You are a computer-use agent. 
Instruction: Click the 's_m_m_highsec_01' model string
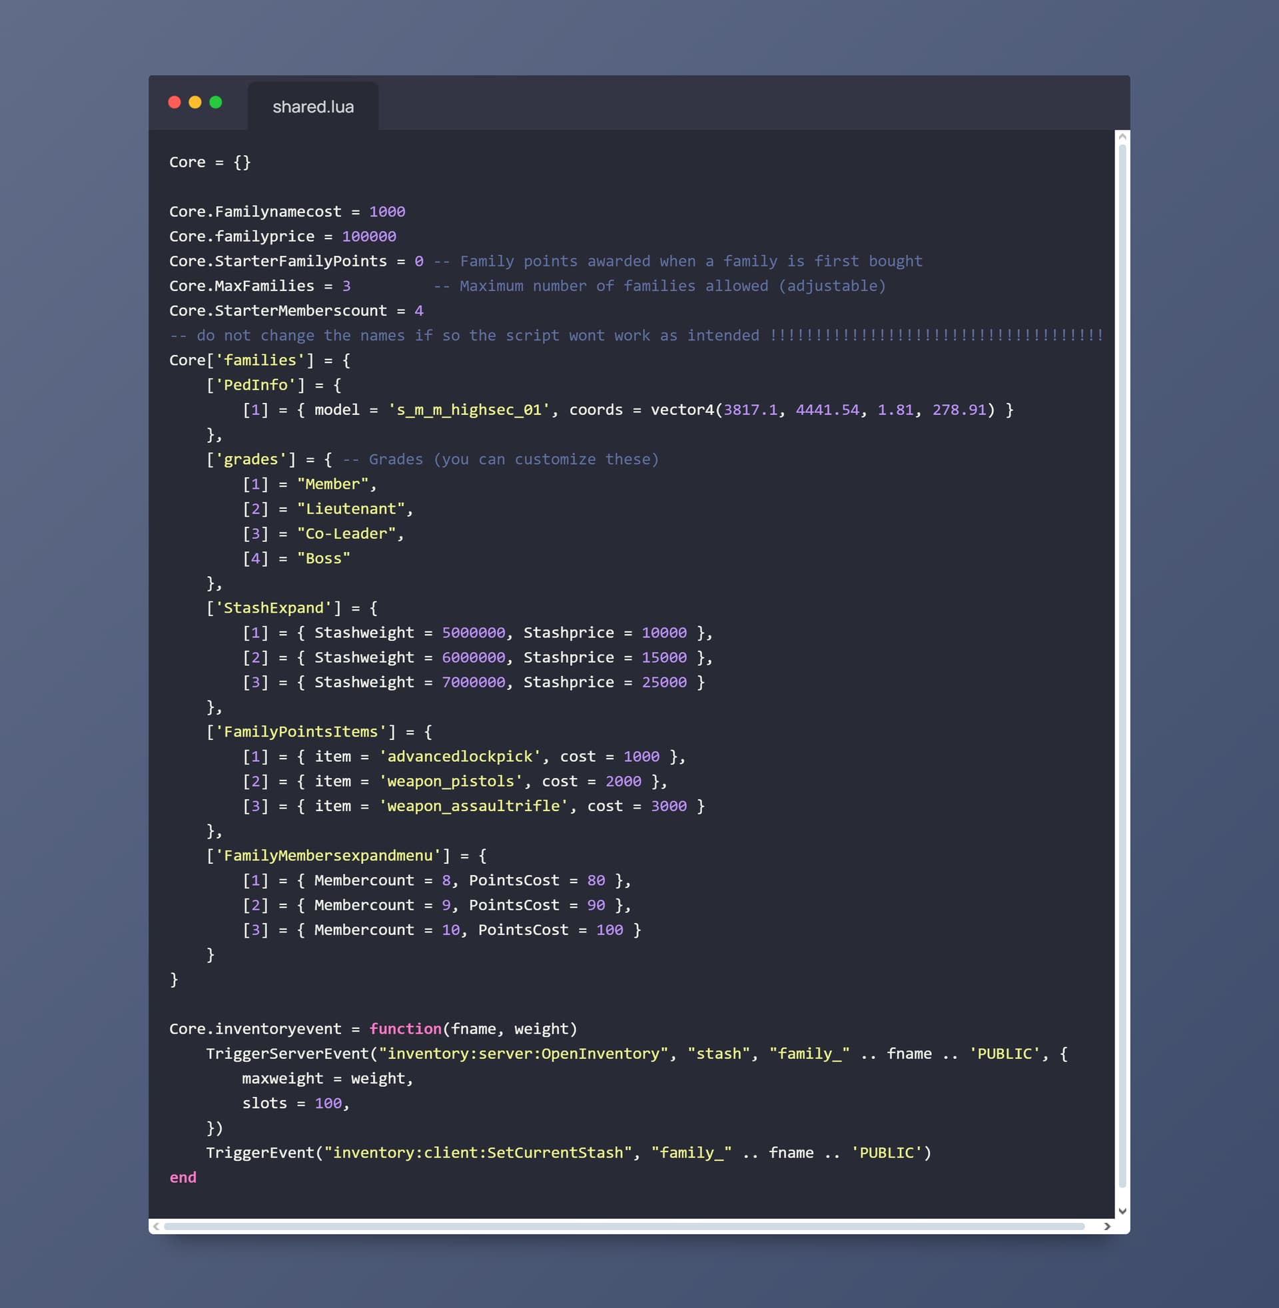click(469, 410)
